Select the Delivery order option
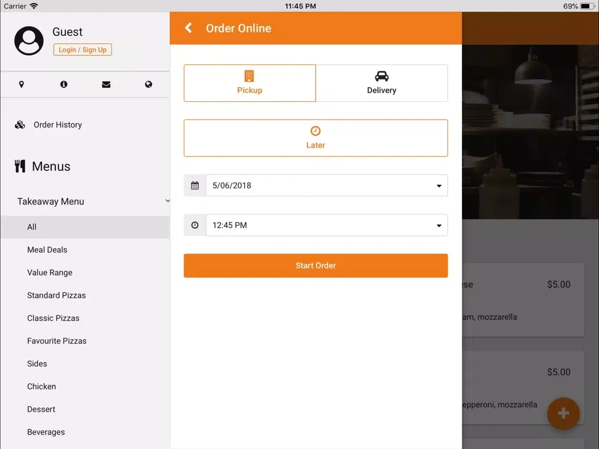 coord(382,83)
